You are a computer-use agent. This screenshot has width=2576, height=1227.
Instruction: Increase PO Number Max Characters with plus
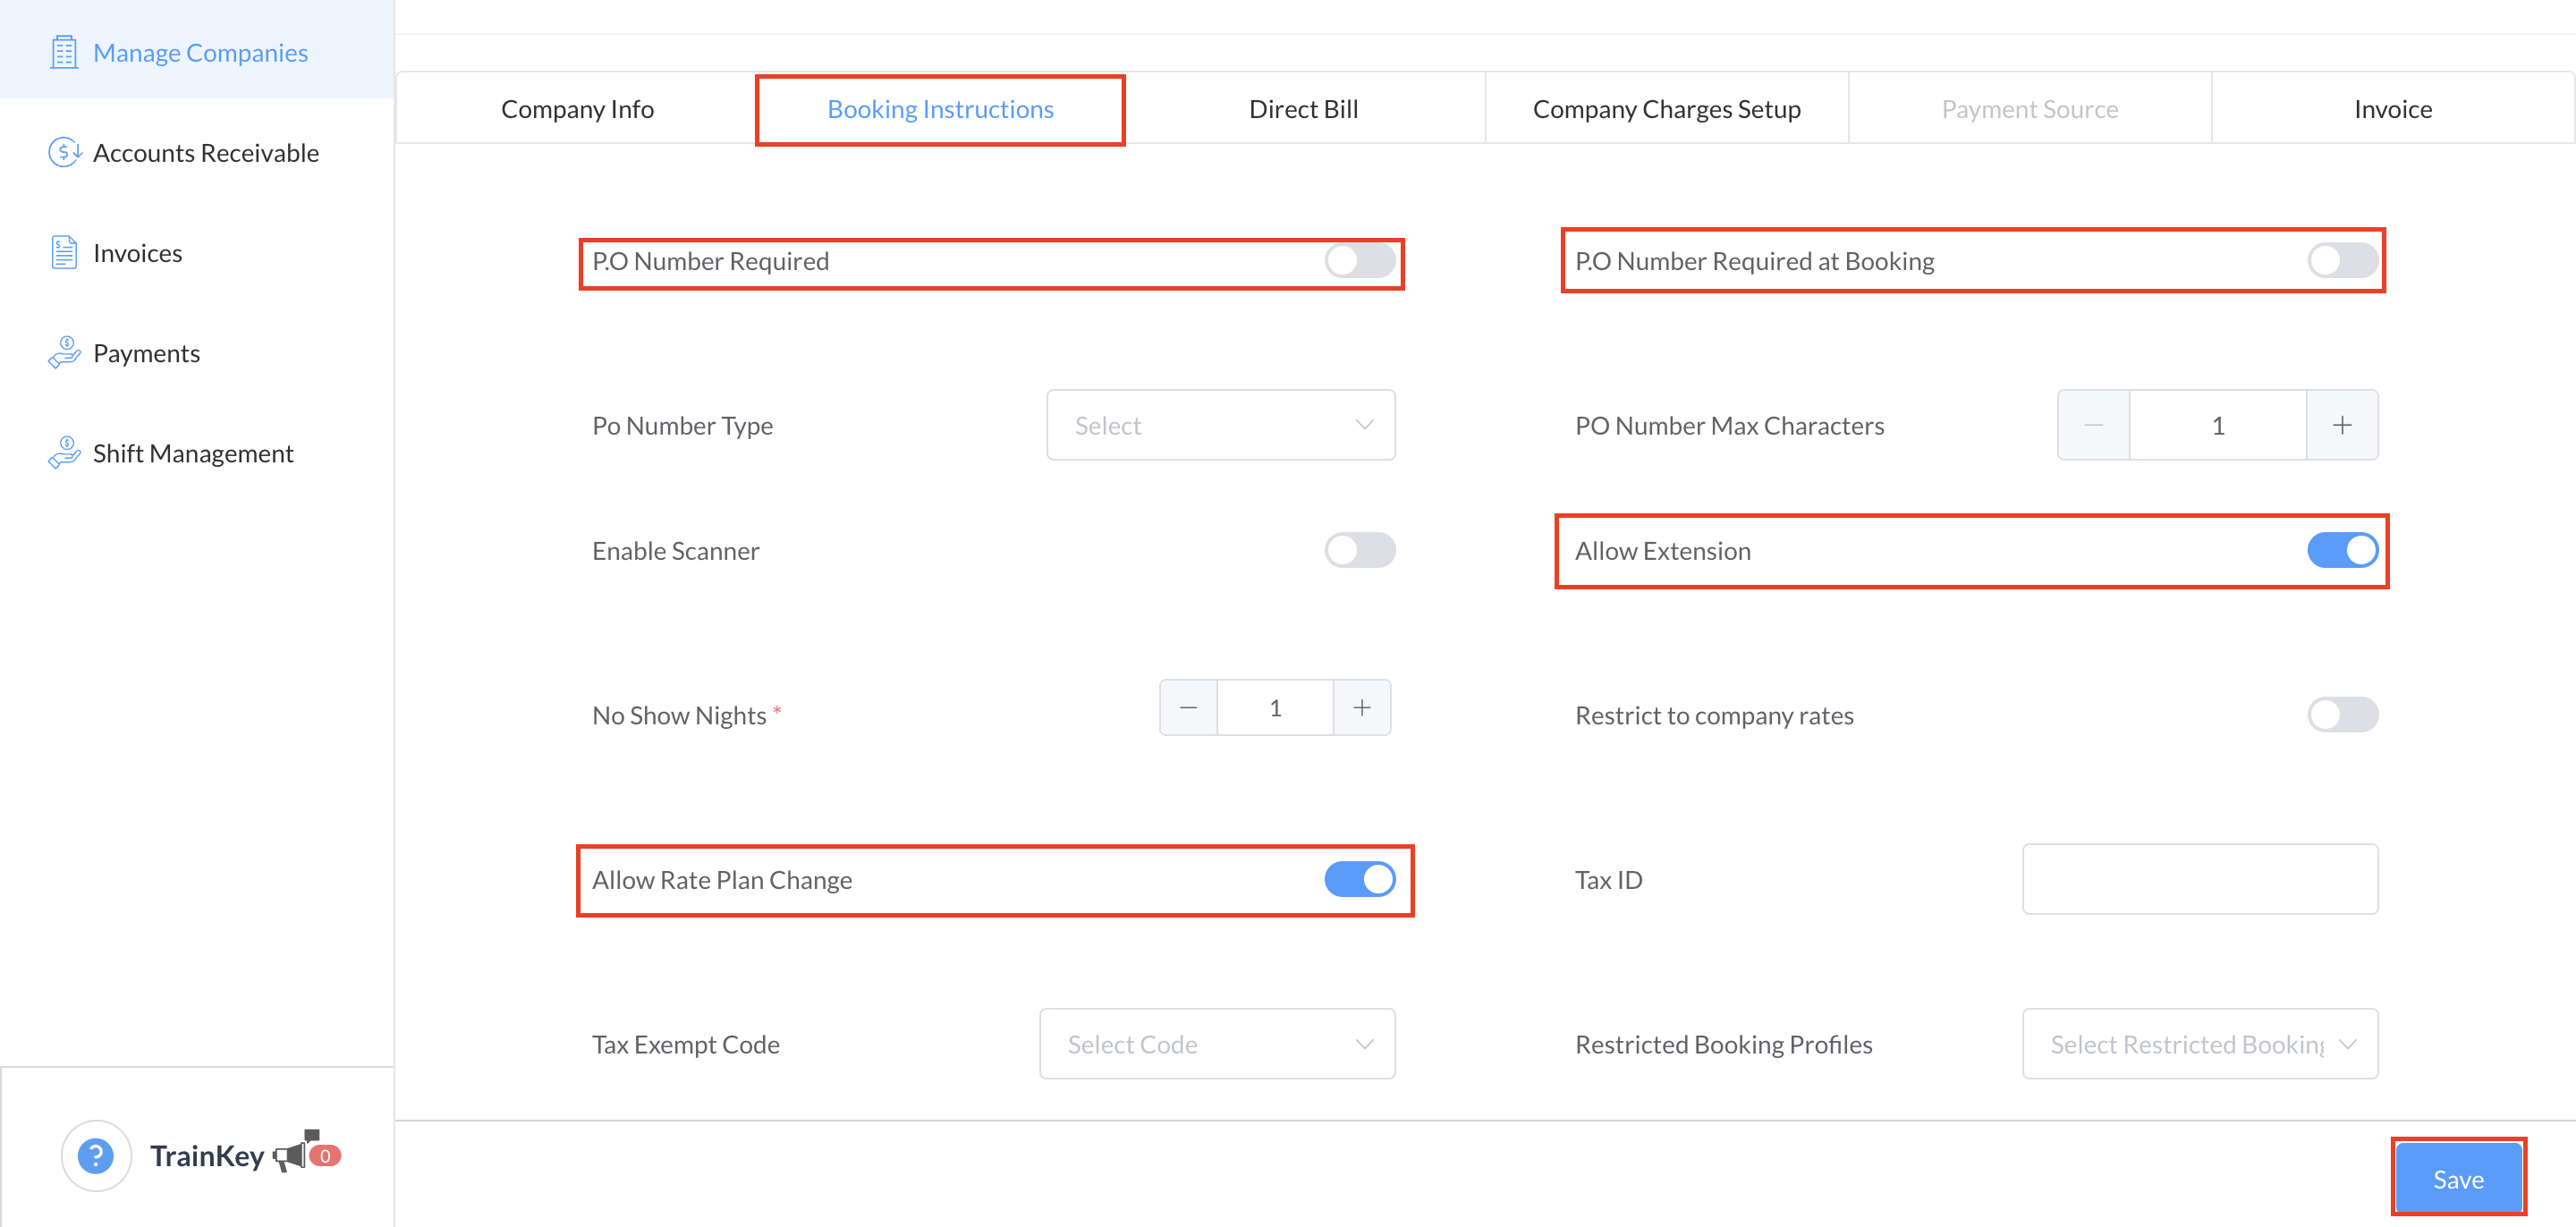coord(2342,426)
